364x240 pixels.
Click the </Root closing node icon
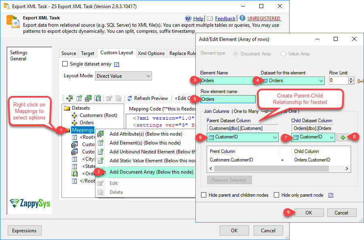click(74, 181)
